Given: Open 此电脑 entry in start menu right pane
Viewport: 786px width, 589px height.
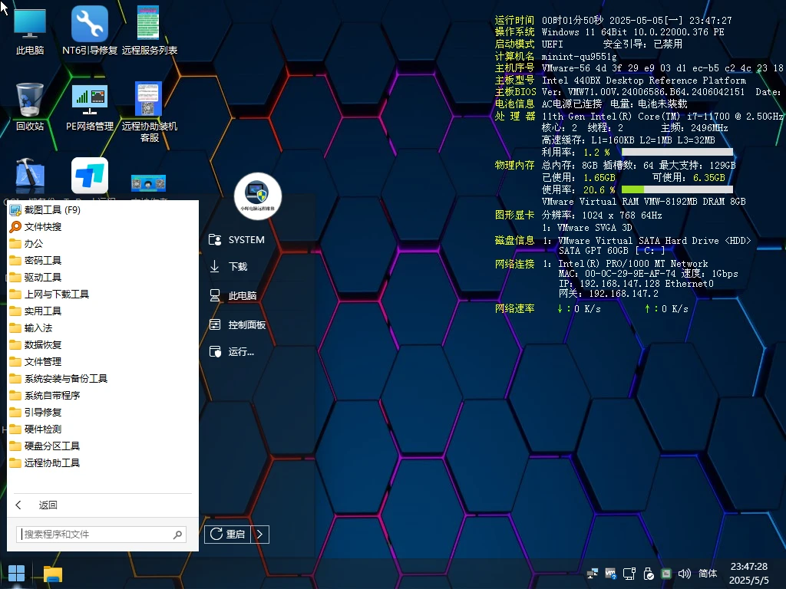Looking at the screenshot, I should coord(233,295).
